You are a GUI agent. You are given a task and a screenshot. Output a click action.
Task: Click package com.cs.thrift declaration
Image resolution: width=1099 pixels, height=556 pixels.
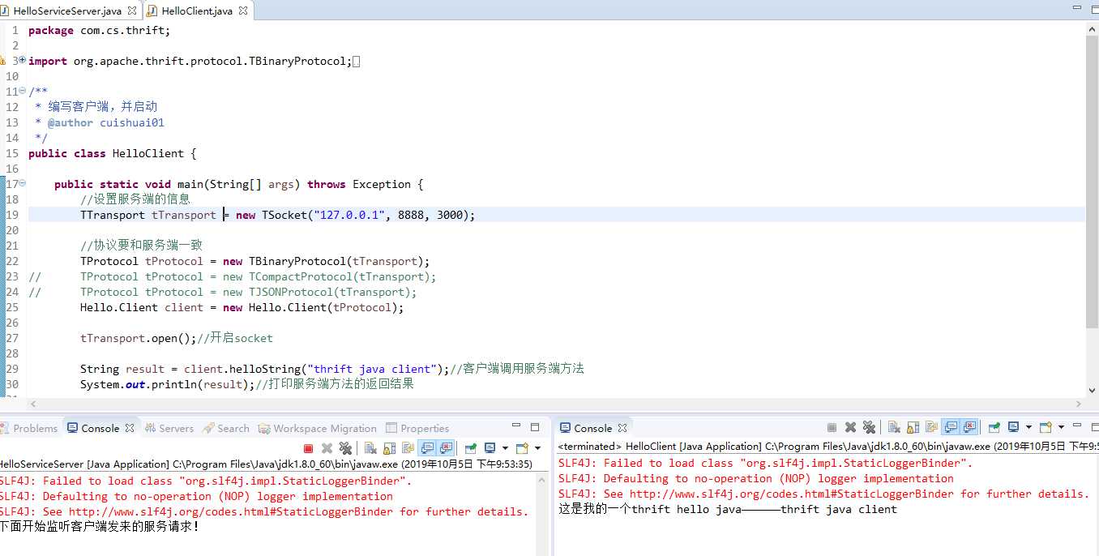(x=100, y=30)
